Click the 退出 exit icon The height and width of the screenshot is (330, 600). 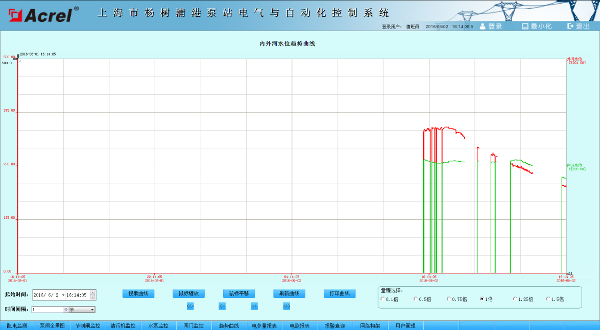[x=570, y=27]
